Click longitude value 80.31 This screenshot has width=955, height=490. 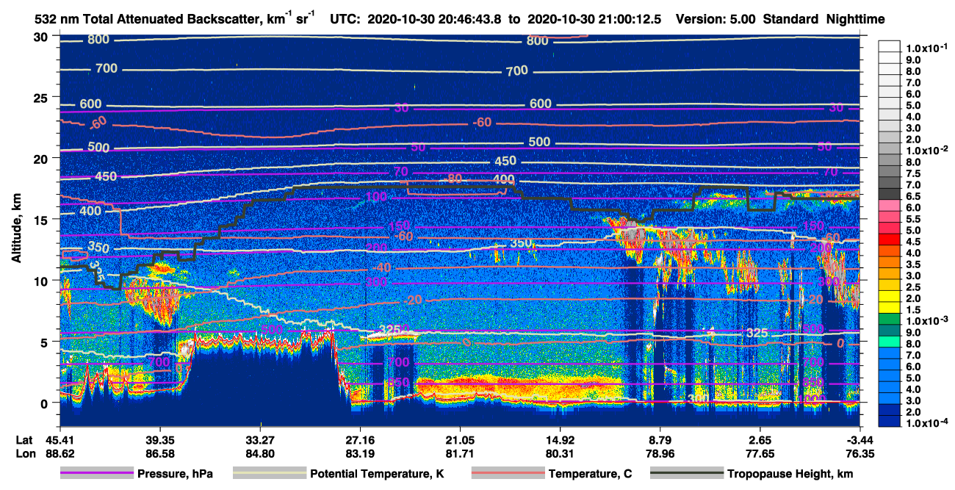coord(560,454)
